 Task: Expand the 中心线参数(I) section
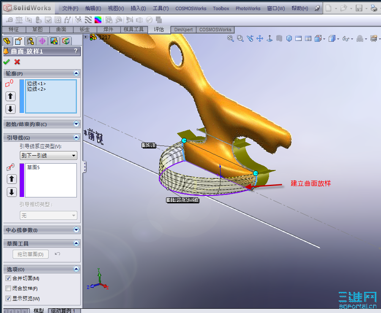click(x=76, y=230)
